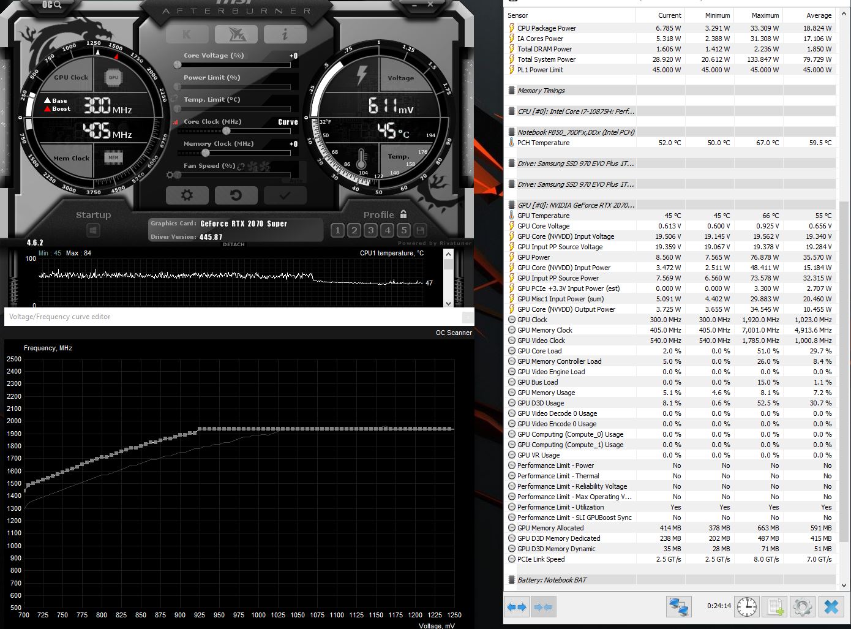Viewport: 851px width, 629px height.
Task: Select the GPU Temperature sensor row
Action: pyautogui.click(x=671, y=216)
